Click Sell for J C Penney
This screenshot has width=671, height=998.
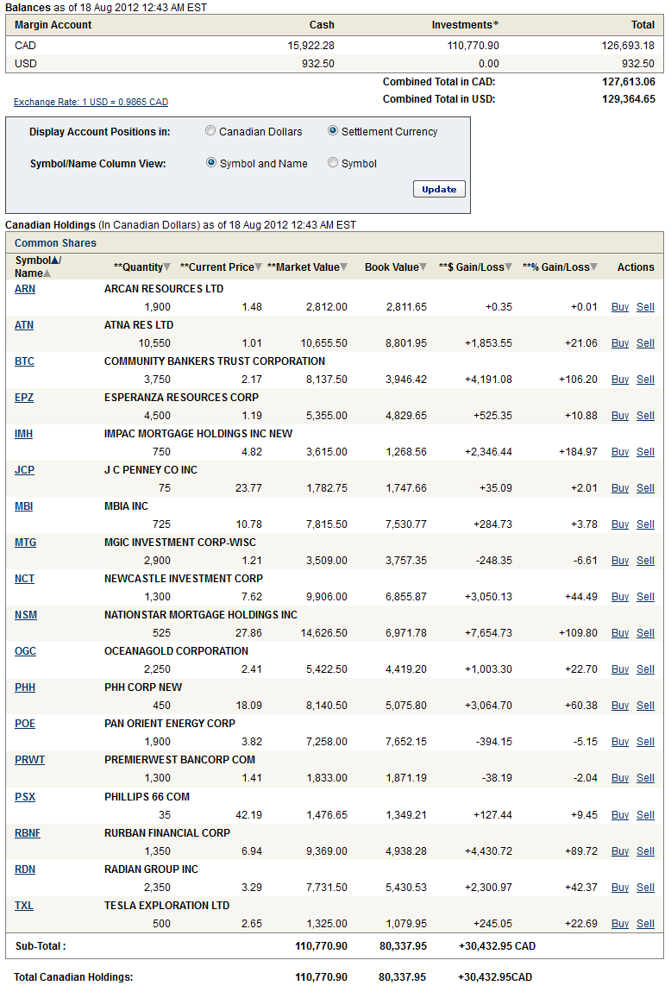pyautogui.click(x=645, y=488)
